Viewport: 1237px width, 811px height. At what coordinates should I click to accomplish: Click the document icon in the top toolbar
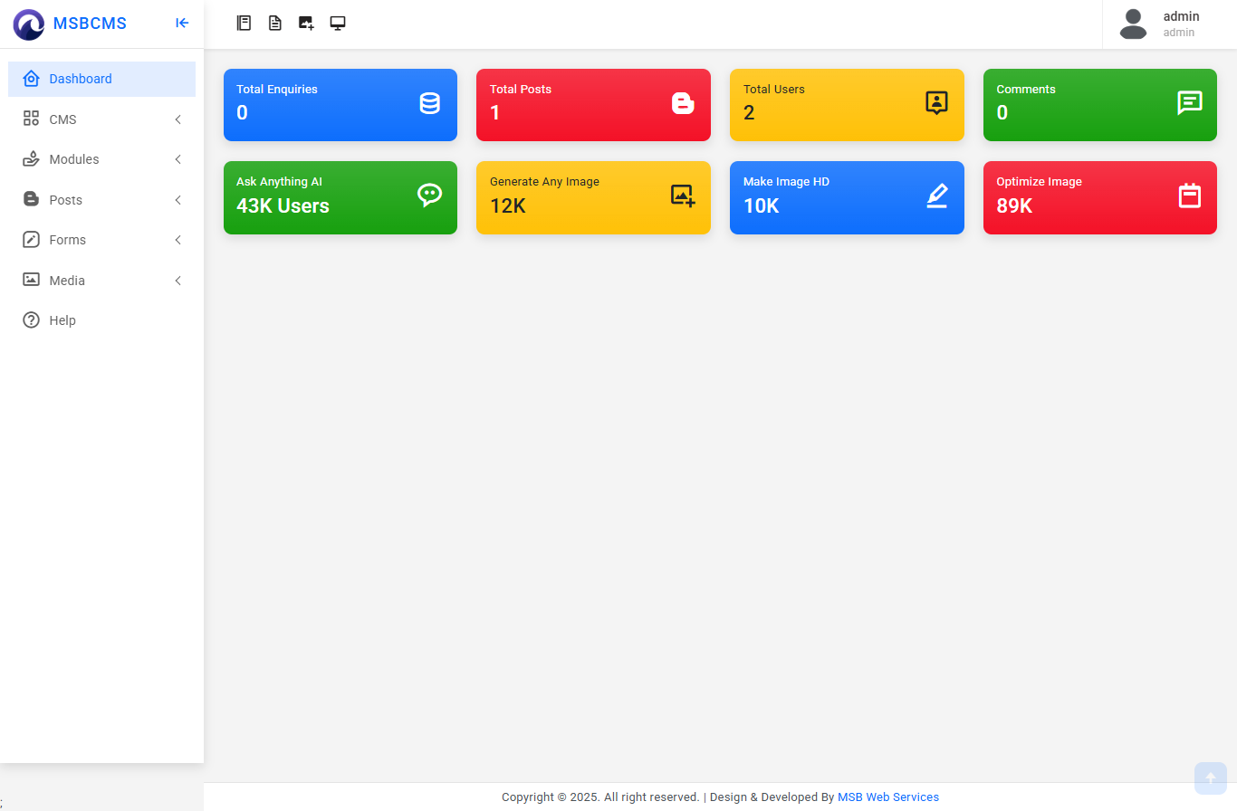(x=275, y=24)
